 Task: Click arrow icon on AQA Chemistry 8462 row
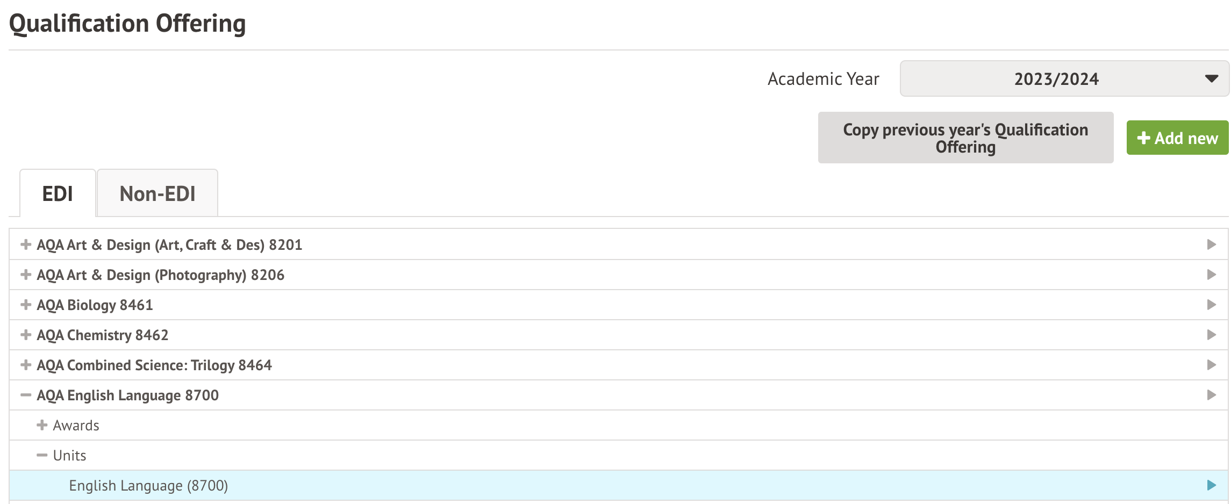tap(1211, 335)
